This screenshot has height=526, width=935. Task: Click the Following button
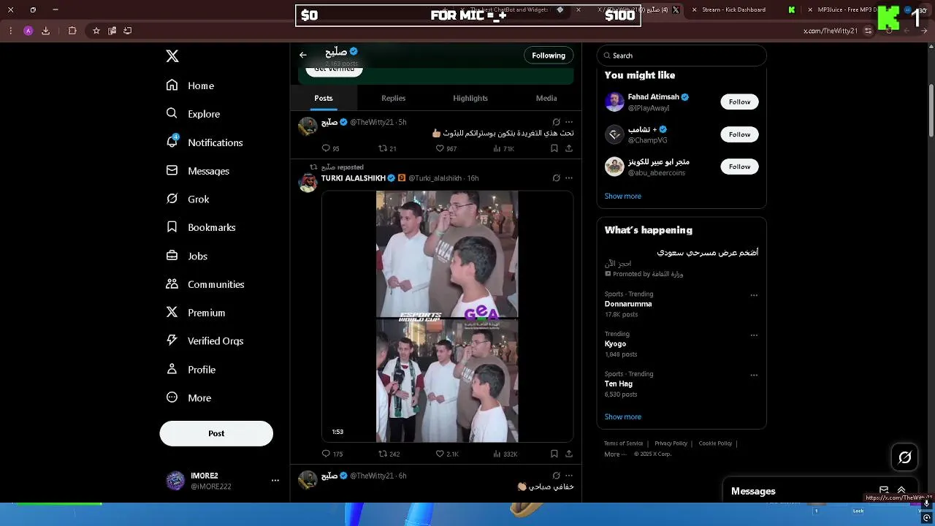click(x=549, y=56)
